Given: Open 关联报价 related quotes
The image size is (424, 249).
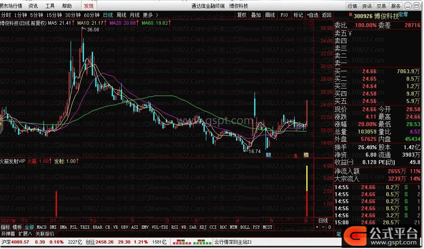Looking at the screenshot, I should tap(45, 234).
